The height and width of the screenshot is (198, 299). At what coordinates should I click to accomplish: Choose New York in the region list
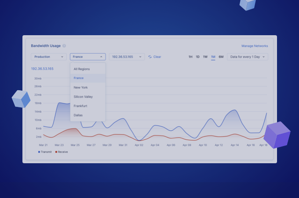pyautogui.click(x=81, y=87)
